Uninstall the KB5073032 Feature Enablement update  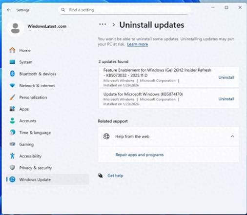[x=226, y=78]
